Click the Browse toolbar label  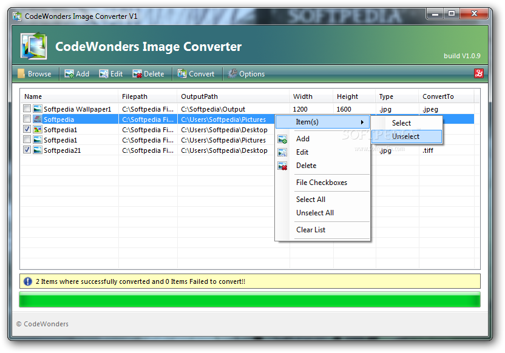39,74
